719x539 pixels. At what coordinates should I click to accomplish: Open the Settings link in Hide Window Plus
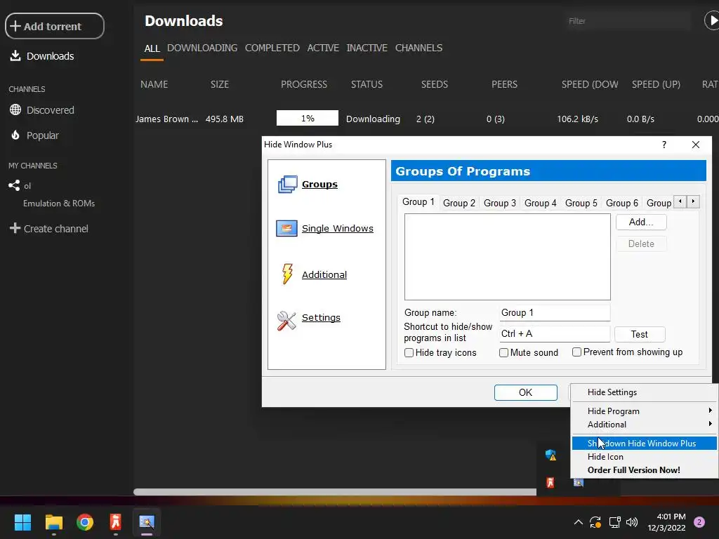coord(321,317)
